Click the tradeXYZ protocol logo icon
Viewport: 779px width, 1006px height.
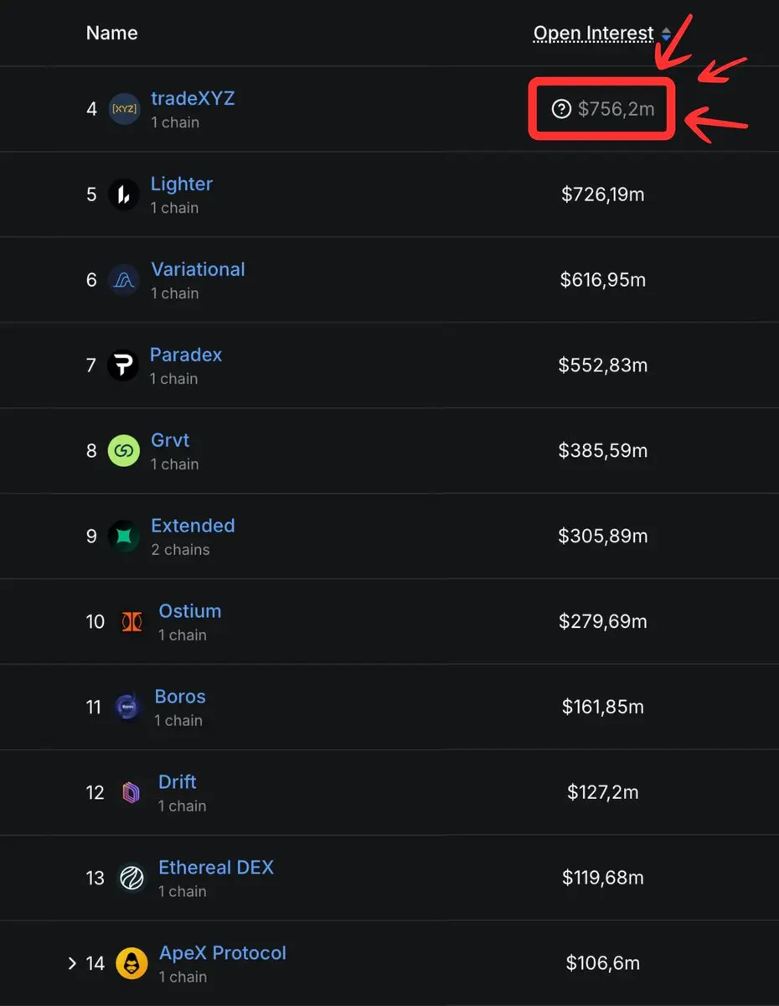point(124,109)
